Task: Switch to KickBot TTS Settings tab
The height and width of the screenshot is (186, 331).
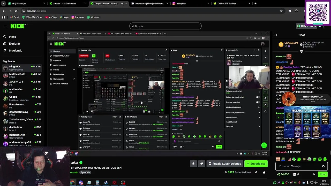Action: [231, 4]
